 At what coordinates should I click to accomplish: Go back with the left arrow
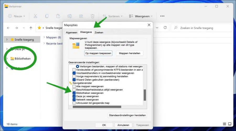(x=8, y=28)
